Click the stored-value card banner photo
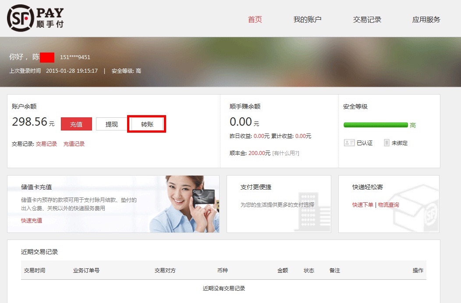 (x=184, y=204)
